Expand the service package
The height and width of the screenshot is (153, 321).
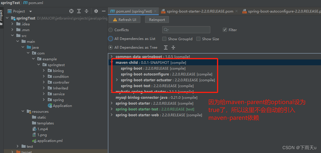point(44,94)
